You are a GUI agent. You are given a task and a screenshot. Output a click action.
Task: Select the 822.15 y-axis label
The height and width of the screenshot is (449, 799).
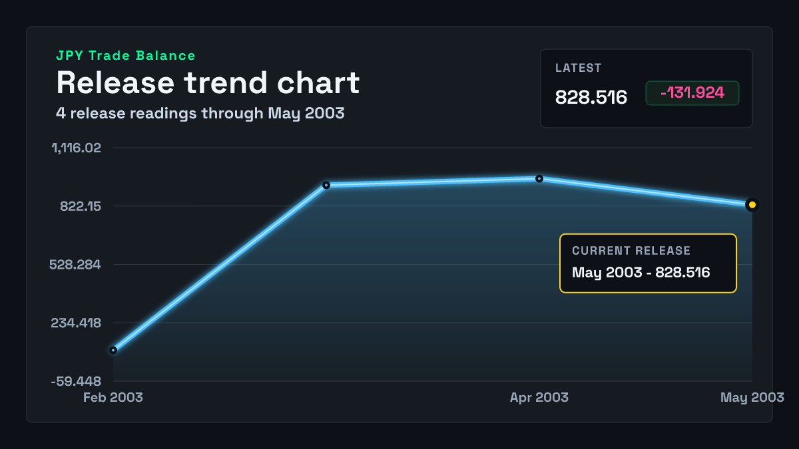[81, 206]
